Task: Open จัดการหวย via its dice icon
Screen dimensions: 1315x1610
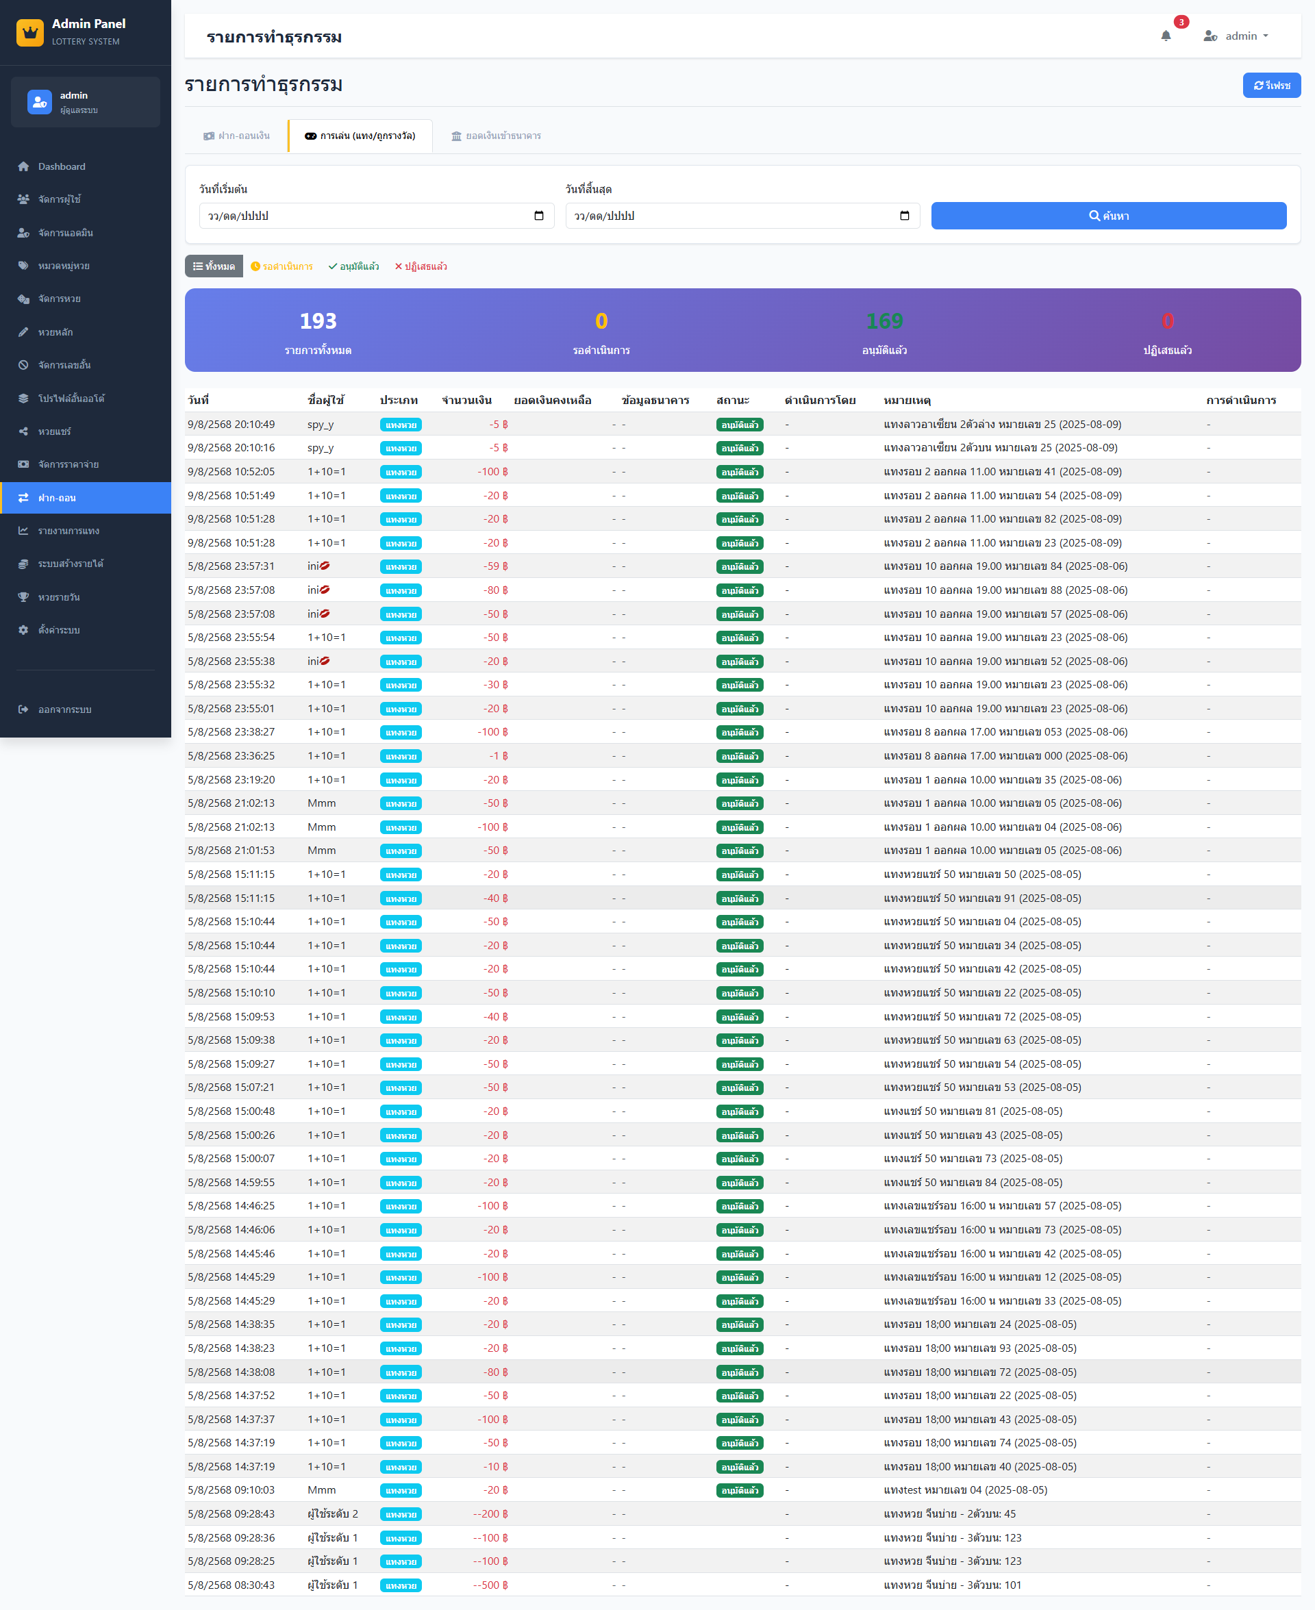Action: pos(23,299)
